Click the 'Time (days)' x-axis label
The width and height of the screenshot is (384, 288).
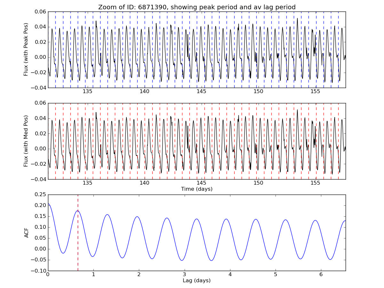196,189
